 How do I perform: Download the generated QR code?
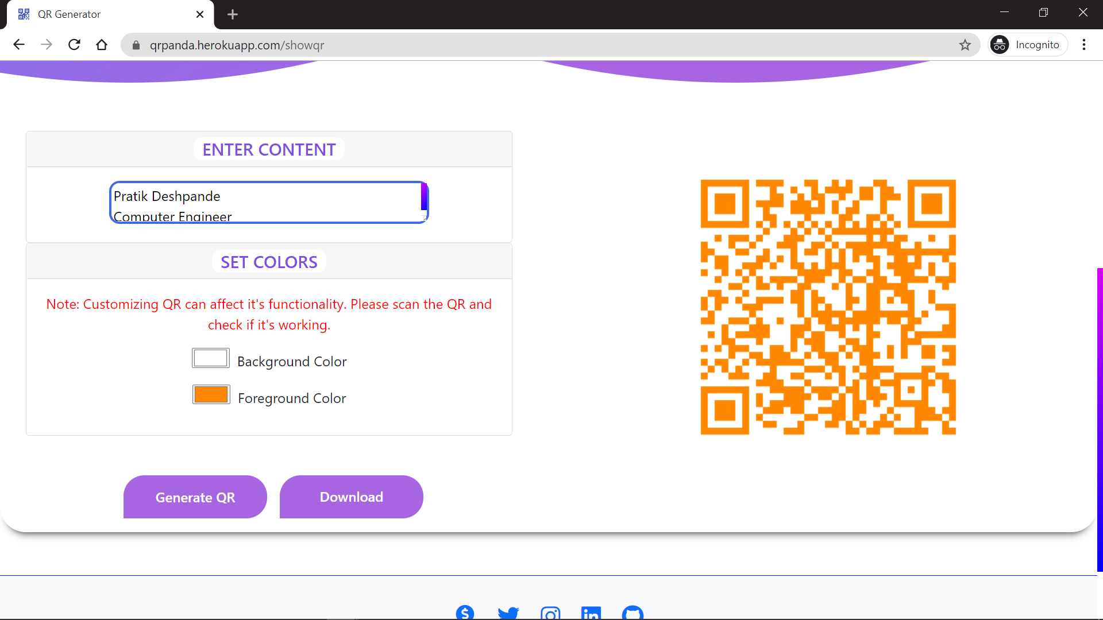pyautogui.click(x=352, y=497)
